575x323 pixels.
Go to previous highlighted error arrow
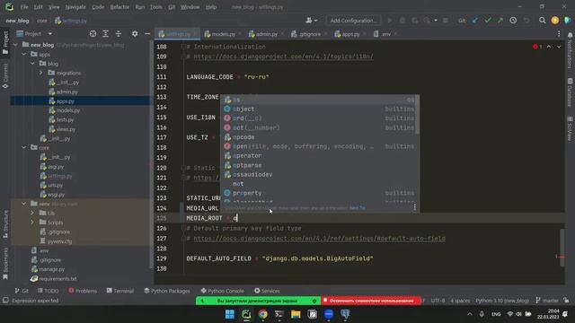(x=549, y=47)
